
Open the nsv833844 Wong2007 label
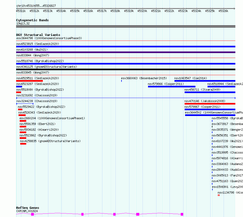point(33,55)
